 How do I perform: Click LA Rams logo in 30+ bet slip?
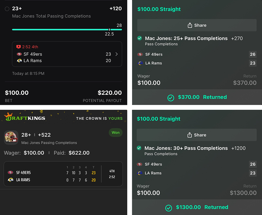tap(140, 173)
